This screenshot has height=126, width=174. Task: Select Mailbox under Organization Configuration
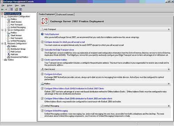click(x=14, y=19)
